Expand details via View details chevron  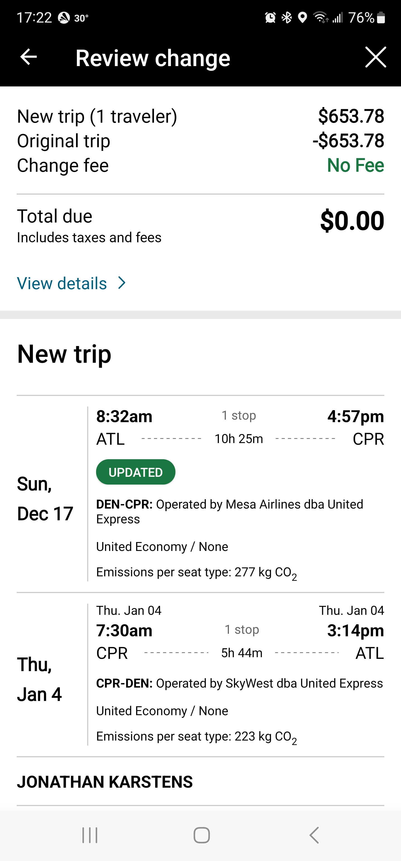[122, 283]
